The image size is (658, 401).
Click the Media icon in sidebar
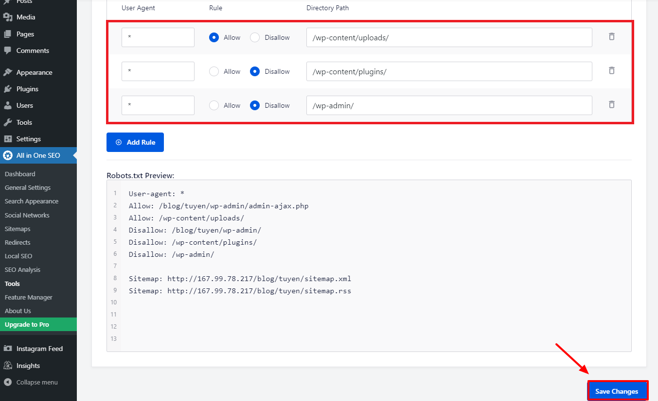coord(8,17)
